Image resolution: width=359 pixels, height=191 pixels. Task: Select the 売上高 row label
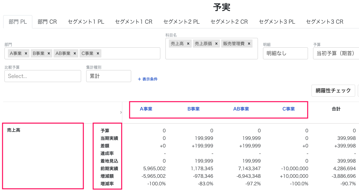[14, 130]
